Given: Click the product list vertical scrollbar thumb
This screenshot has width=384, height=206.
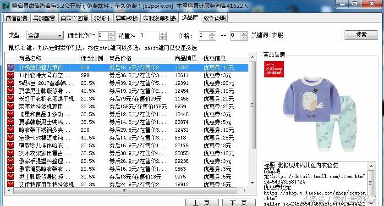Looking at the screenshot, I should 252,105.
